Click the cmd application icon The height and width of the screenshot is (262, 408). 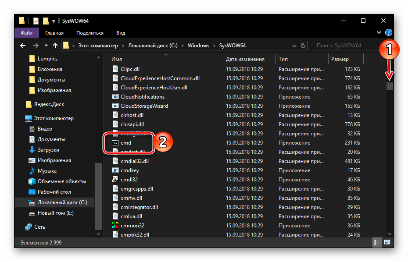coord(115,143)
